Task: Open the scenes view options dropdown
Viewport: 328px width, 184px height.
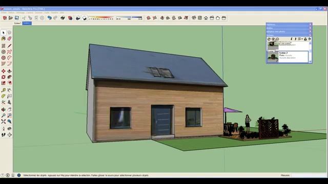Action: coord(300,39)
